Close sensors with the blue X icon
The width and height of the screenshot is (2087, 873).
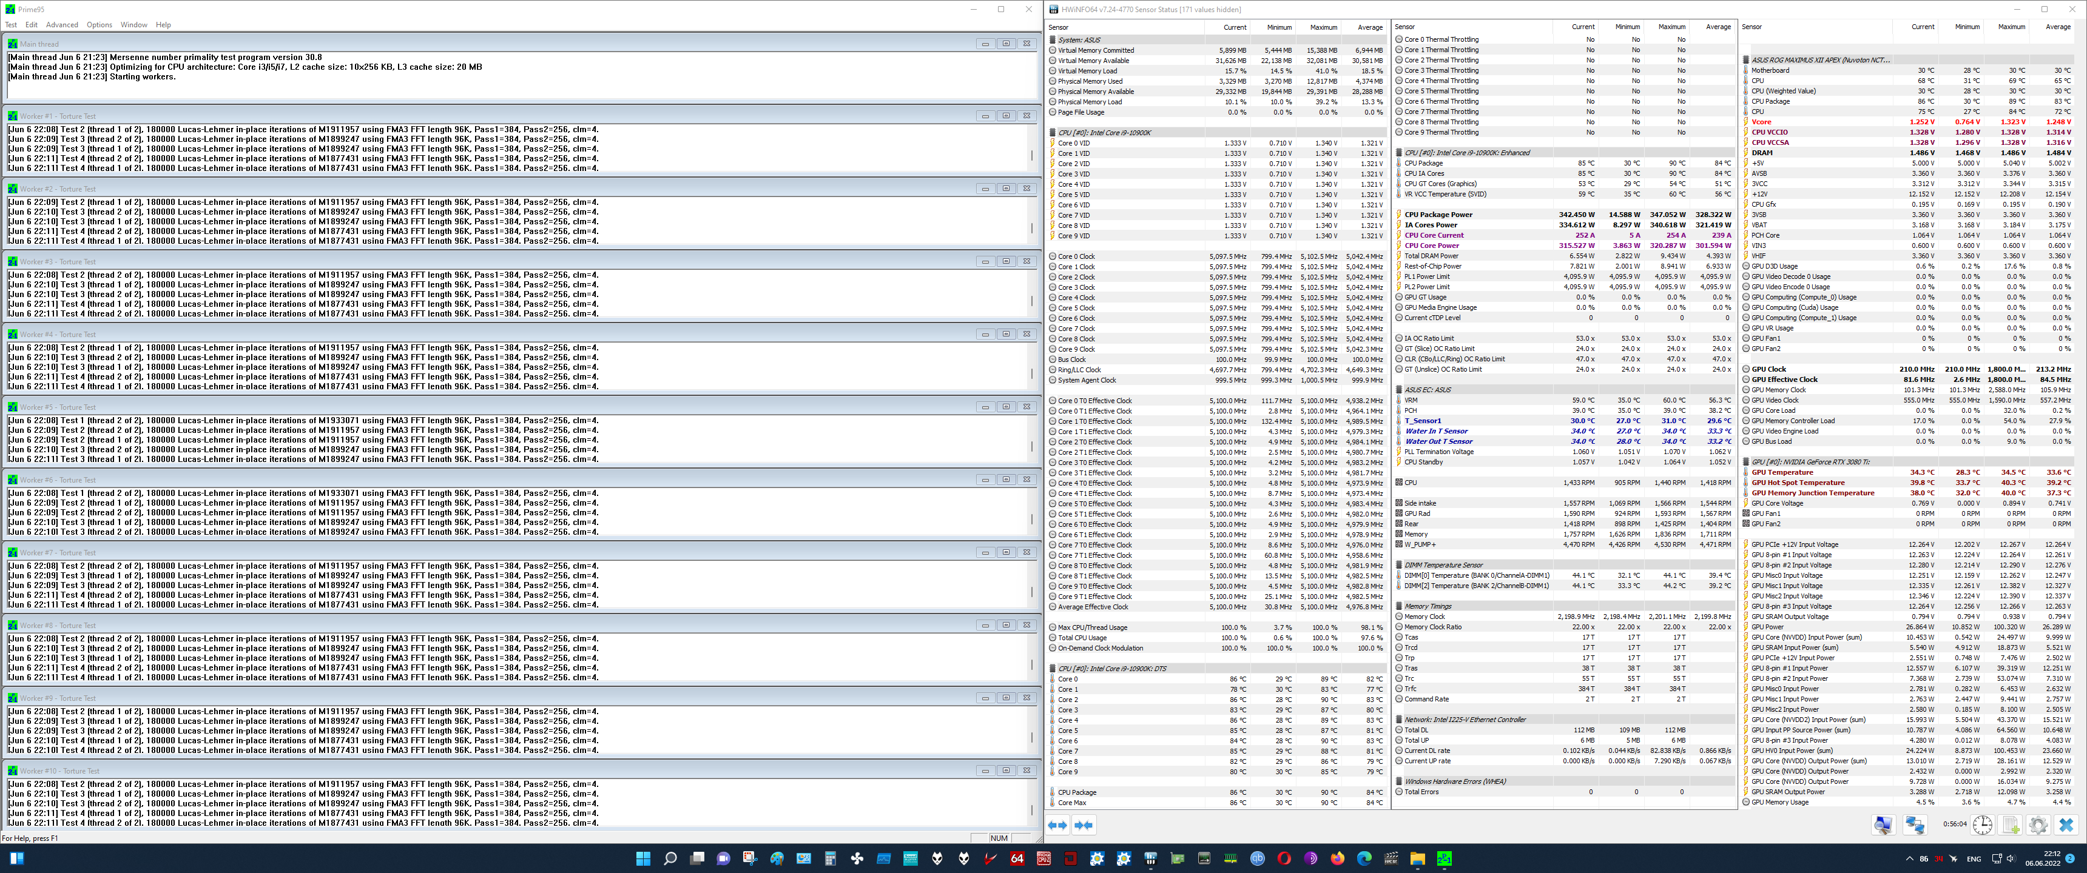pos(2066,825)
